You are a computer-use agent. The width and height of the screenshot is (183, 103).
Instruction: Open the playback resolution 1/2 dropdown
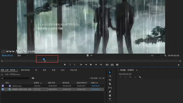tap(156, 56)
